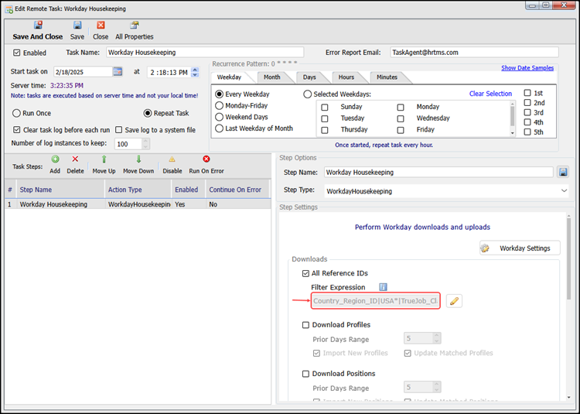Delete the selected task step
The width and height of the screenshot is (580, 414).
[x=75, y=159]
